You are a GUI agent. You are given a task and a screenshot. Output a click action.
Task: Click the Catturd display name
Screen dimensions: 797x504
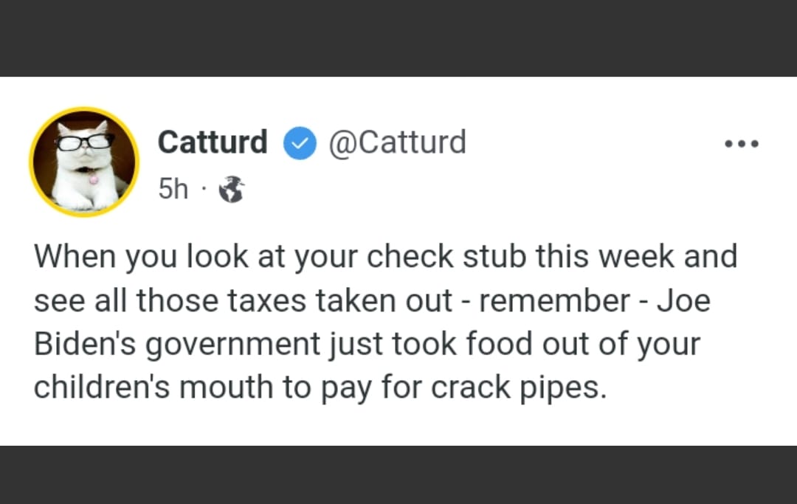click(x=213, y=142)
